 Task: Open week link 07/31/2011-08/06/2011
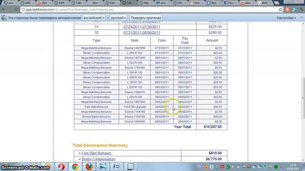(x=142, y=33)
